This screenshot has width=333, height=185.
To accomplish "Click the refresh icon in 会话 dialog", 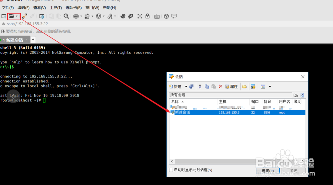I will 302,95.
